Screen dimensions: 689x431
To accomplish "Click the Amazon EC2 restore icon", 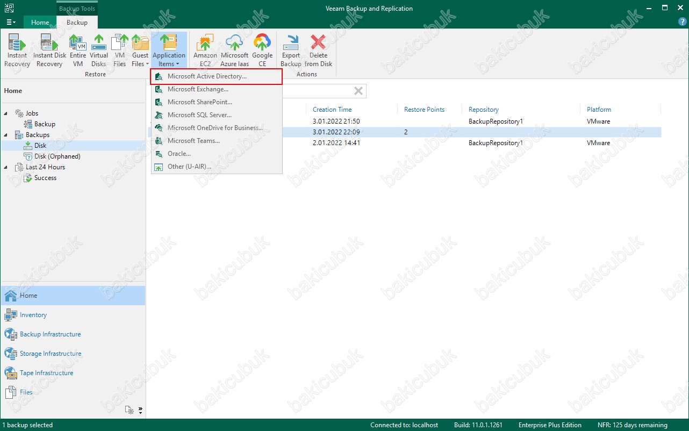I will (205, 51).
